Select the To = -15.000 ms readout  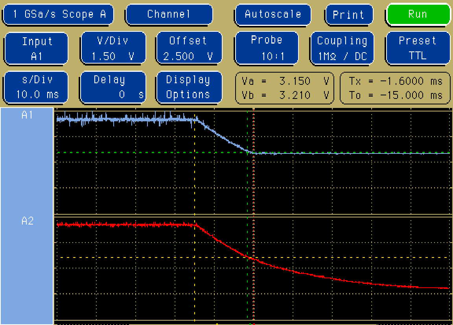pos(395,95)
